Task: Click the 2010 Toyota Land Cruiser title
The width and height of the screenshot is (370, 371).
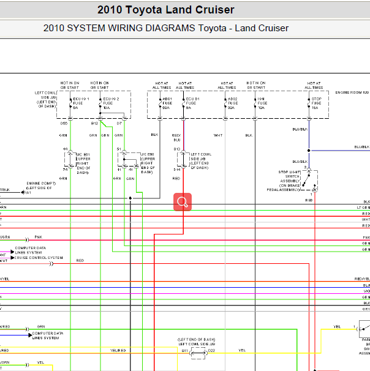Action: point(165,10)
